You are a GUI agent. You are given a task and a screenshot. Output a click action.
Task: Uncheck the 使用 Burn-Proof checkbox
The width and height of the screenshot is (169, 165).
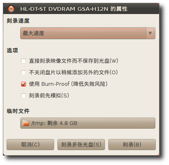pyautogui.click(x=24, y=84)
